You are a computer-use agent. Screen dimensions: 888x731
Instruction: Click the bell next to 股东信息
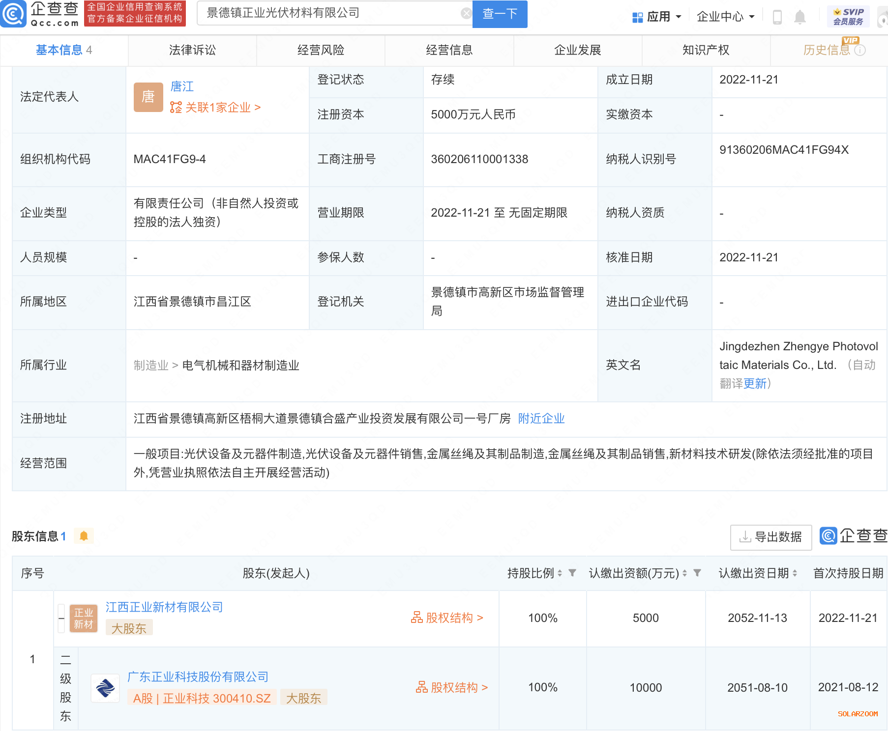click(84, 536)
